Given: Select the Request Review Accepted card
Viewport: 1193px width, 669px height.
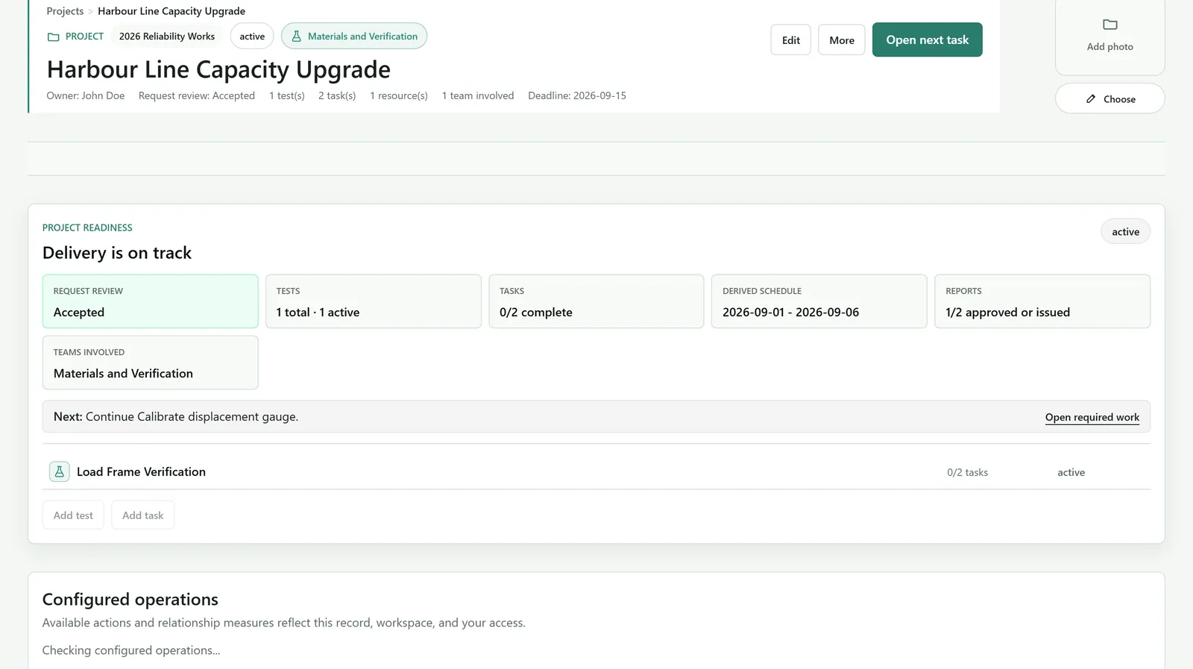Looking at the screenshot, I should [x=151, y=301].
